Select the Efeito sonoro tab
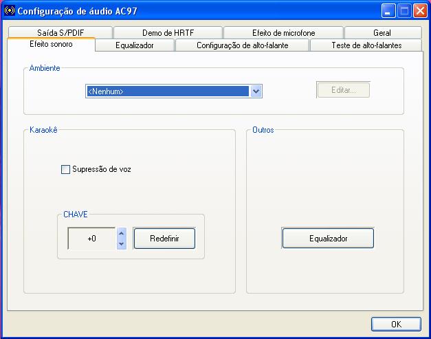This screenshot has width=431, height=339. coord(51,44)
